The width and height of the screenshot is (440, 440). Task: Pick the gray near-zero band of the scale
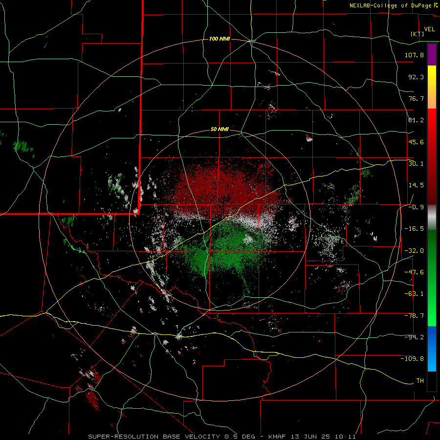pos(432,217)
